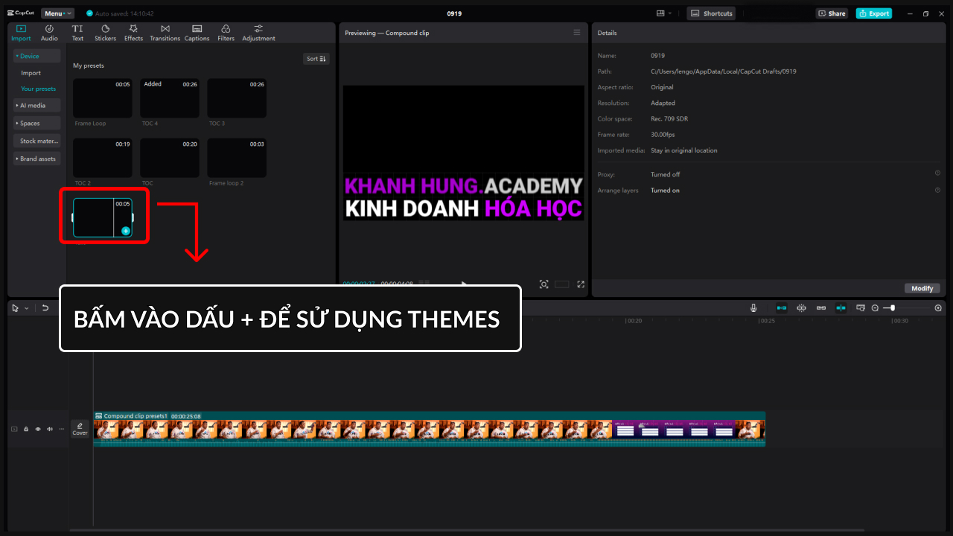
Task: Lock the main video track
Action: click(26, 429)
